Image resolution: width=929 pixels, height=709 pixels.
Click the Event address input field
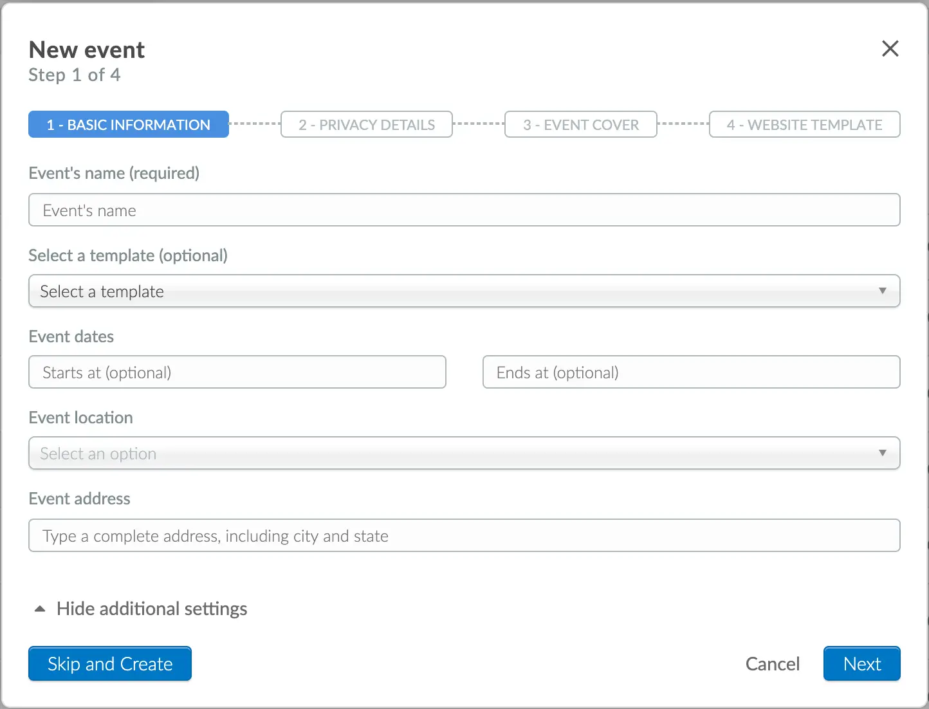pyautogui.click(x=464, y=535)
